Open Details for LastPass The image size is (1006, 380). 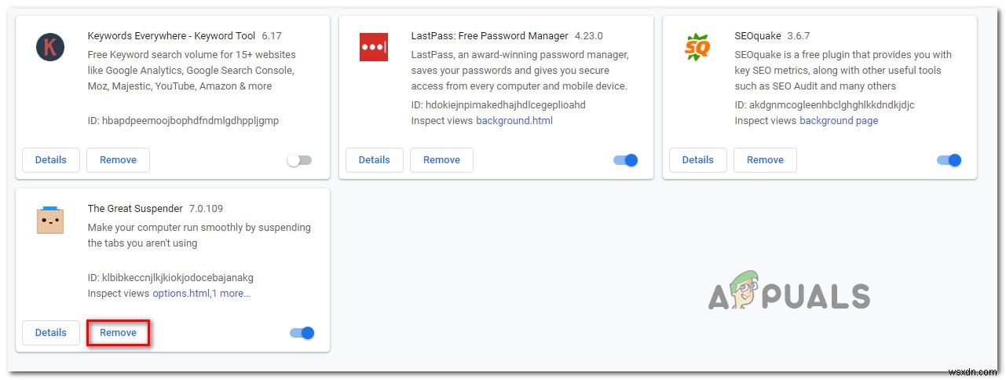pos(375,160)
